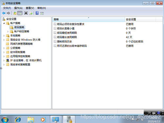The image size is (164, 123).
Task: Open the volume speaker tray icon
Action: [x=143, y=120]
